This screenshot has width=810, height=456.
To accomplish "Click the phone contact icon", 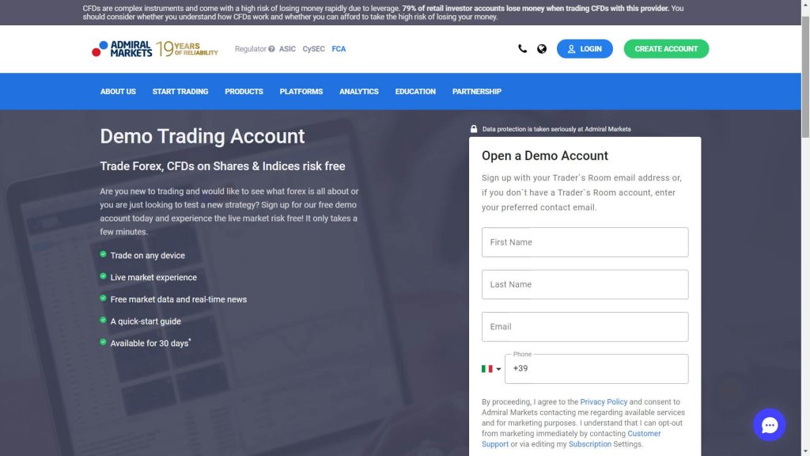I will pyautogui.click(x=522, y=48).
